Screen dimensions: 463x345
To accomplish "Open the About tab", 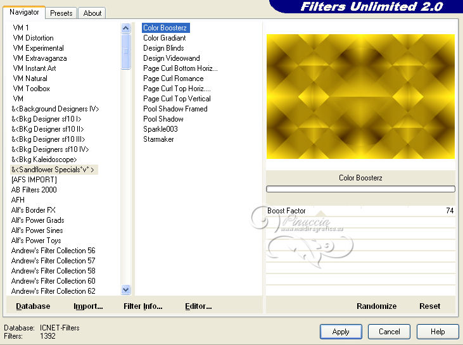I will pyautogui.click(x=92, y=13).
